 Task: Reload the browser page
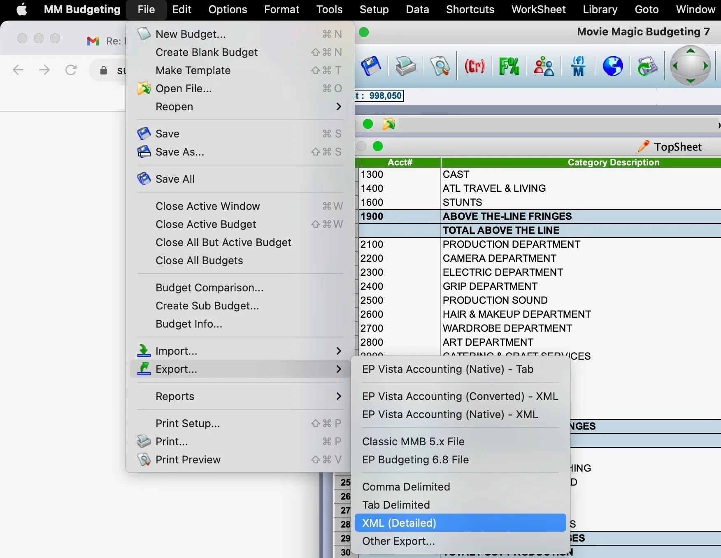[x=71, y=70]
